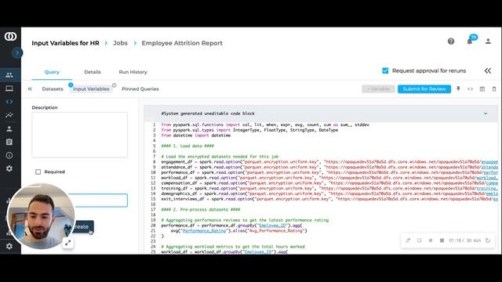Image resolution: width=502 pixels, height=282 pixels.
Task: Collapse the system generated code block
Action: point(486,114)
